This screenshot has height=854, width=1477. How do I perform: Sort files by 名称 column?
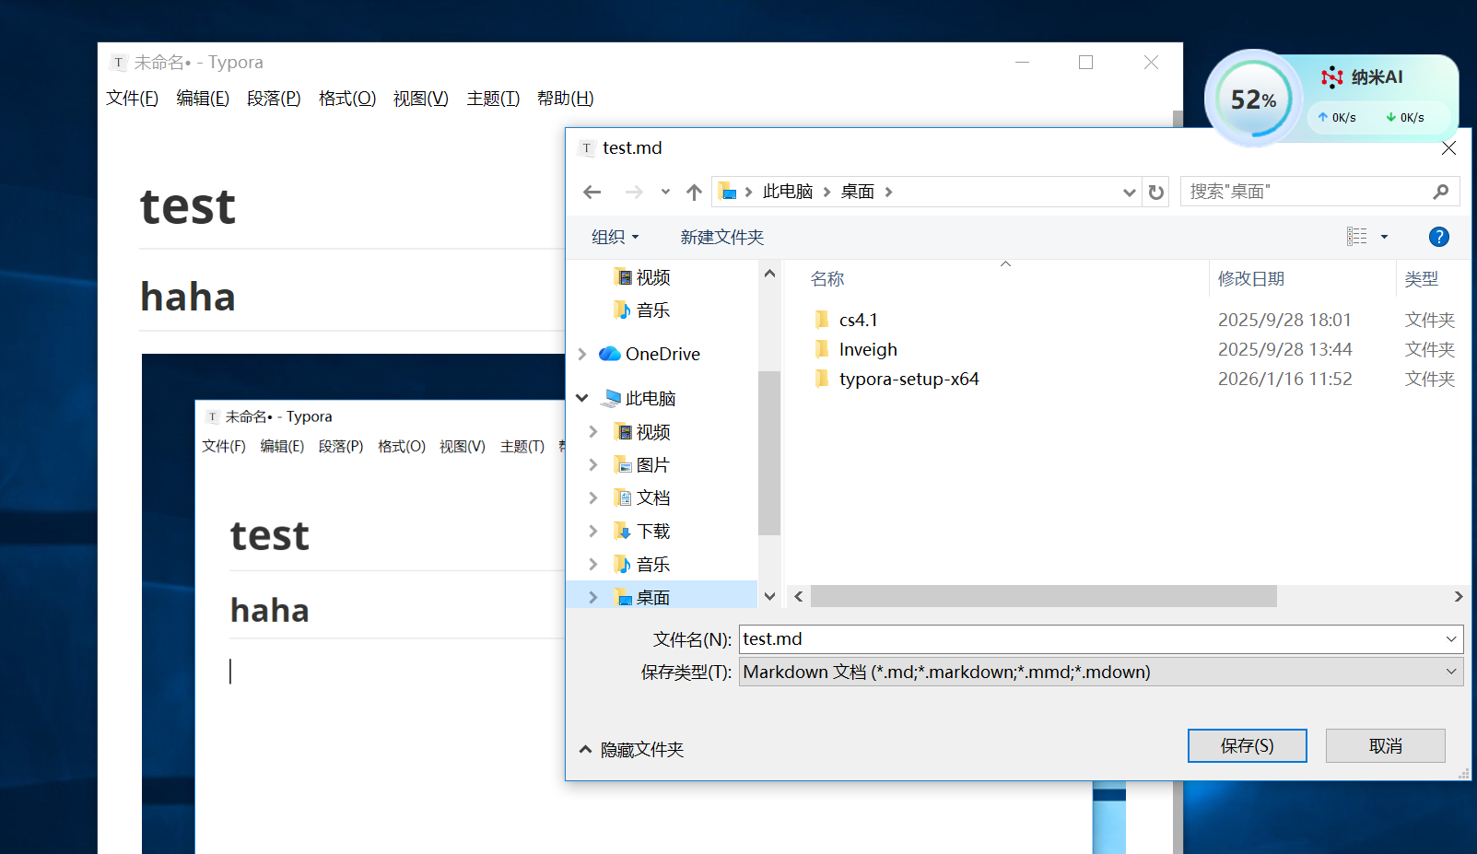click(827, 278)
